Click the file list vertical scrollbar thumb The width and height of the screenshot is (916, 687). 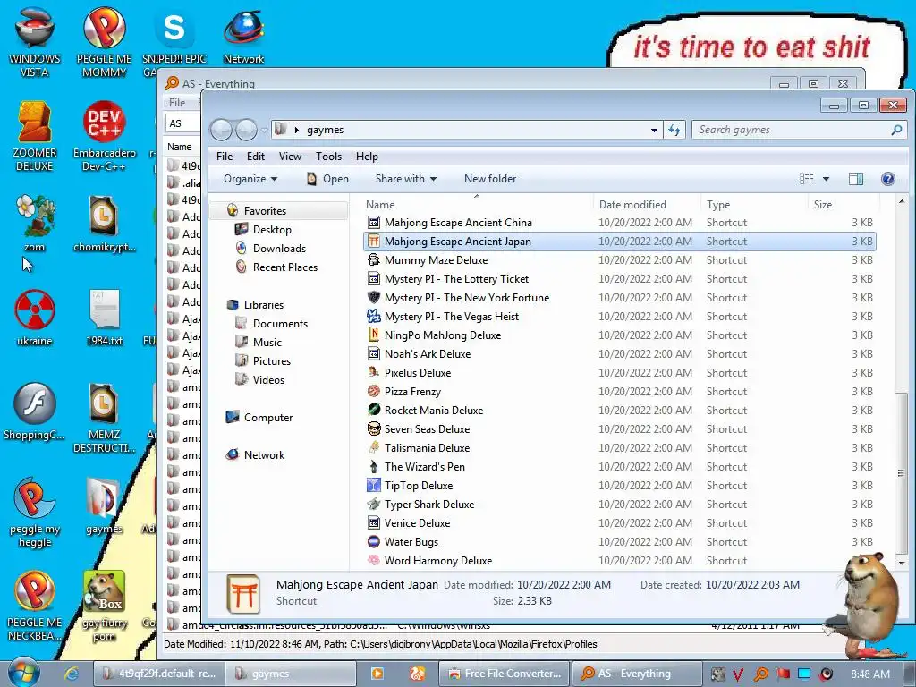coord(902,472)
